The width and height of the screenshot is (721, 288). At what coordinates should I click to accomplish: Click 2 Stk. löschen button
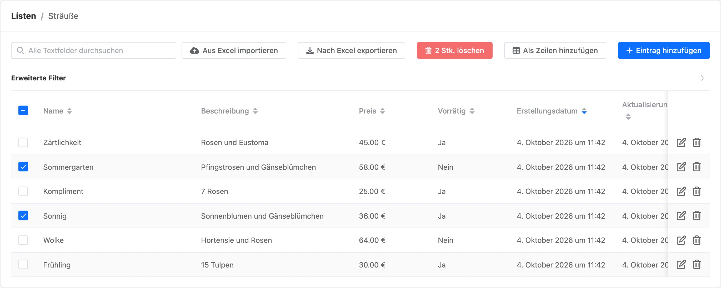[454, 51]
